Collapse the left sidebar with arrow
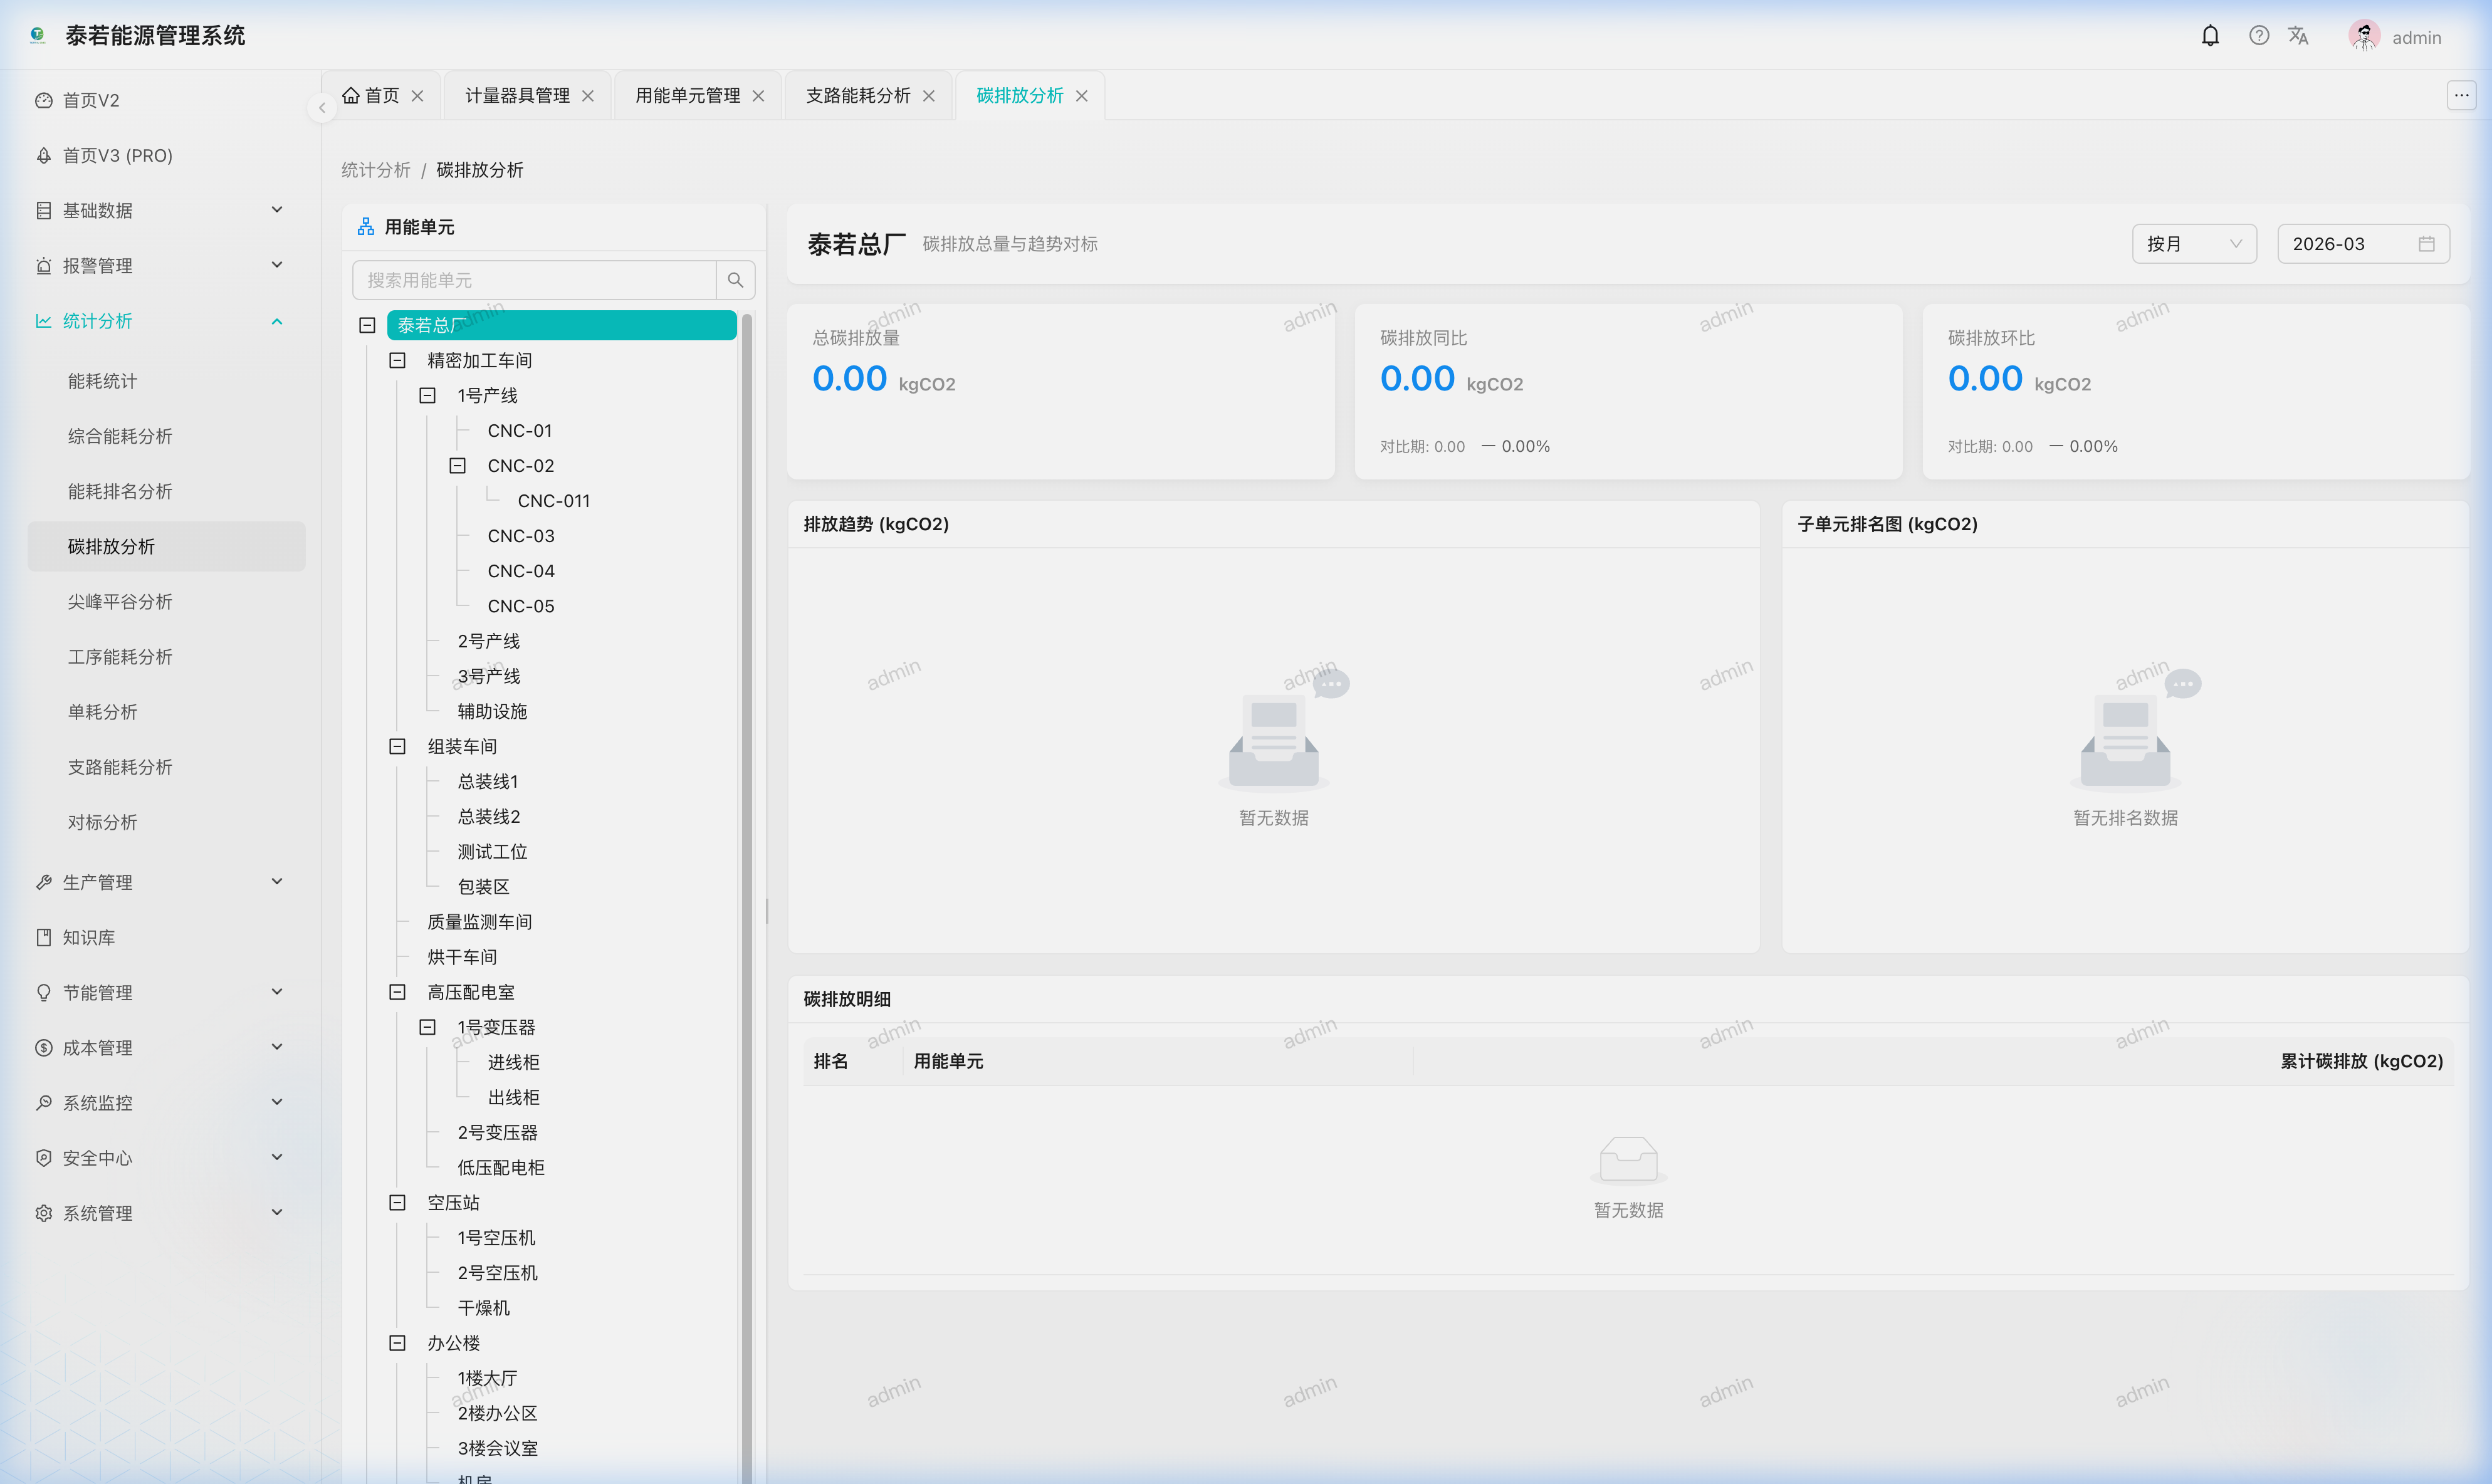This screenshot has width=2492, height=1484. pos(322,107)
